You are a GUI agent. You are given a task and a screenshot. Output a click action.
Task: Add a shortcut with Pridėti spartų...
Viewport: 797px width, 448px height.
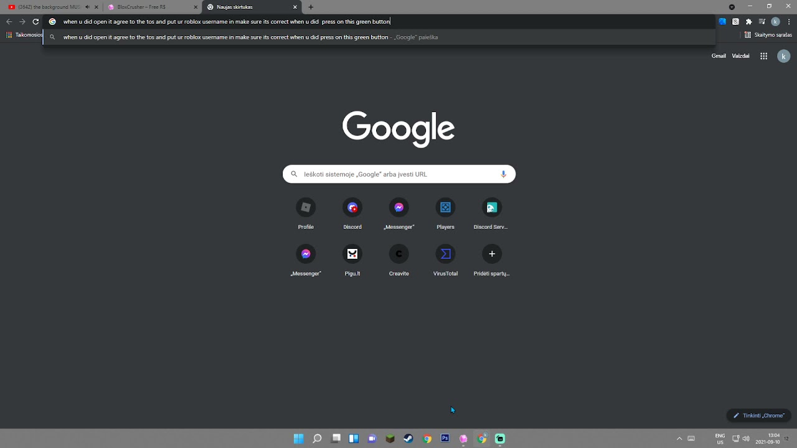(491, 261)
